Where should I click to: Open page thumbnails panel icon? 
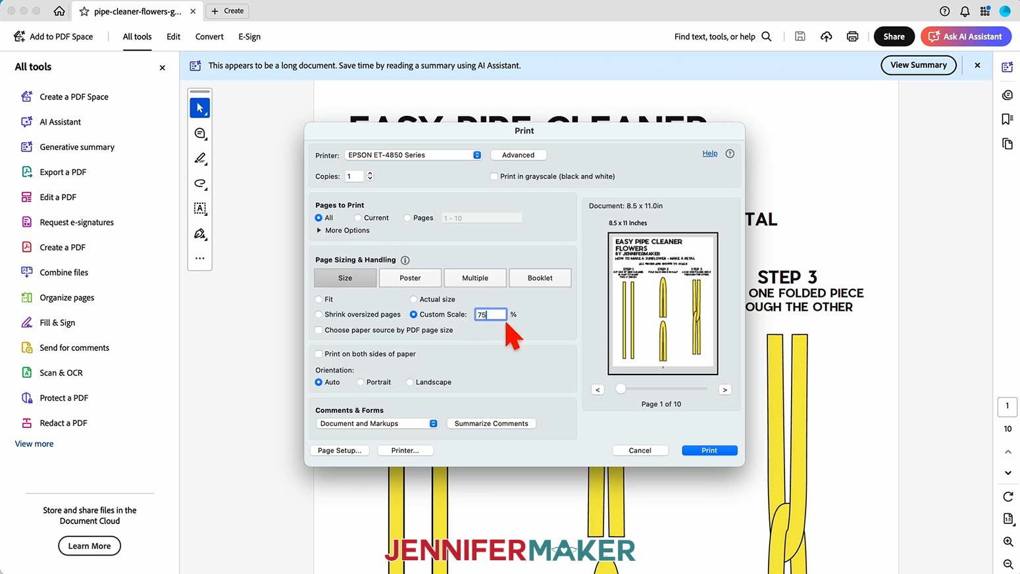click(1007, 143)
